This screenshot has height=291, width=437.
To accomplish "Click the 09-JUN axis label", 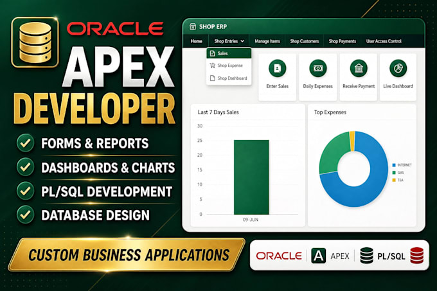I will pos(250,220).
